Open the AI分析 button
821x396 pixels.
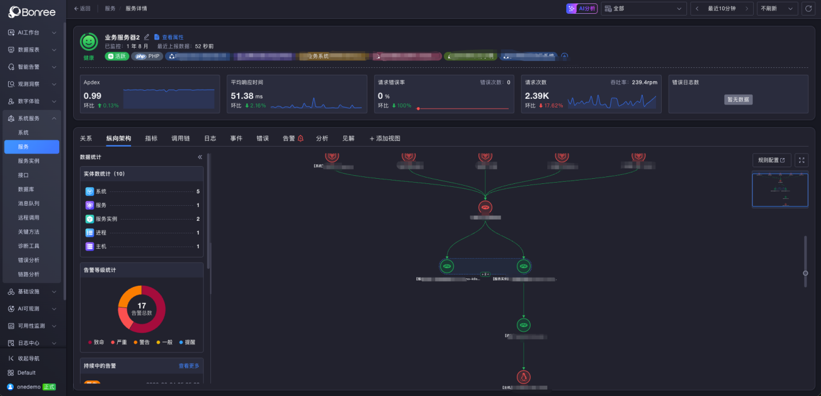582,9
